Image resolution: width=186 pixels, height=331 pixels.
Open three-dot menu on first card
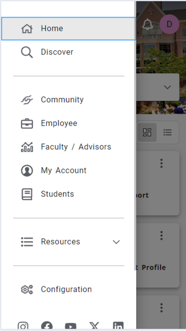(x=161, y=163)
